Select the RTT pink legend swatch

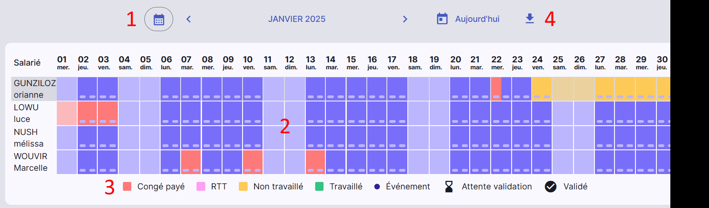point(201,187)
